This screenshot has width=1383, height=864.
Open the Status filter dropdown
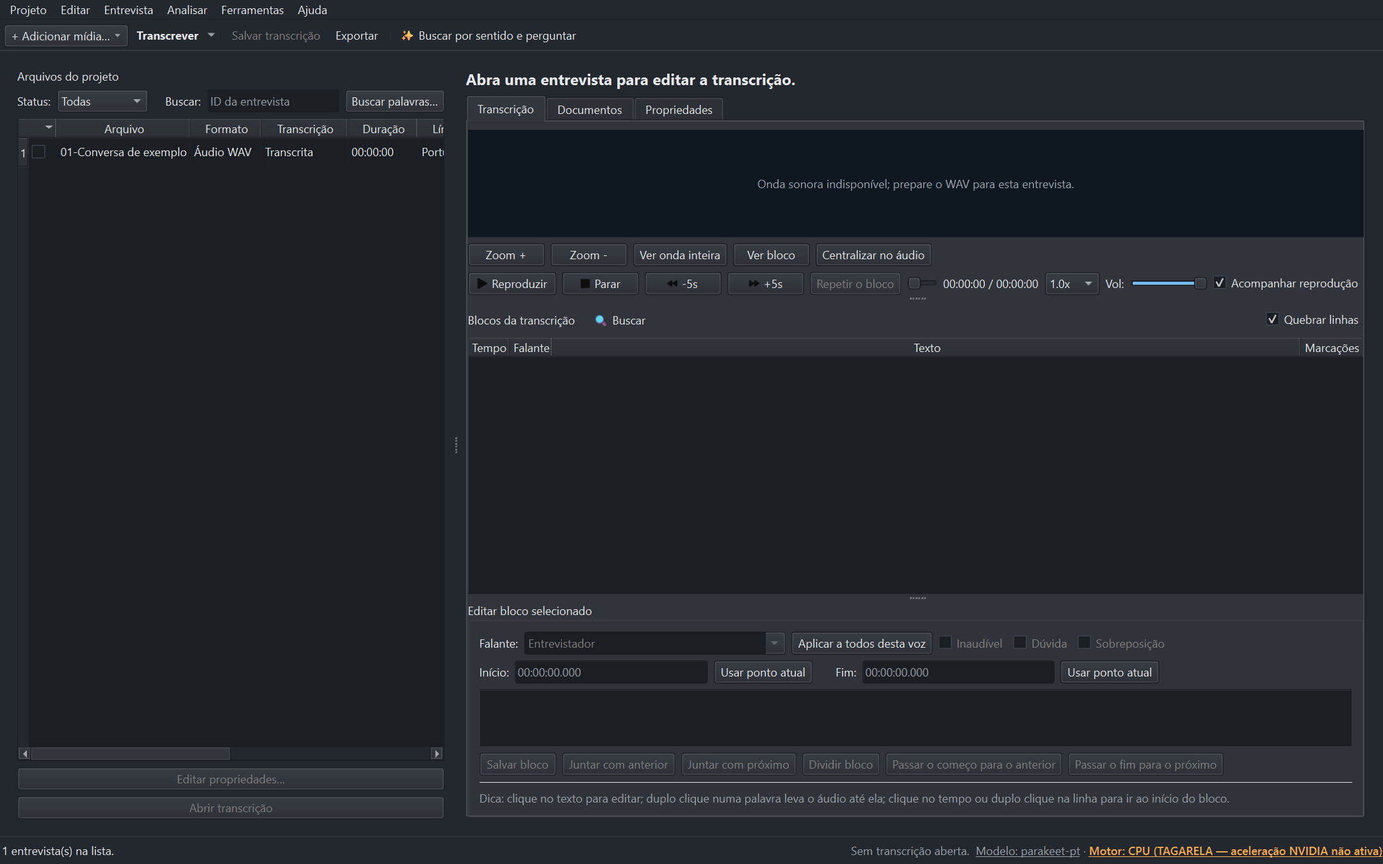click(102, 101)
